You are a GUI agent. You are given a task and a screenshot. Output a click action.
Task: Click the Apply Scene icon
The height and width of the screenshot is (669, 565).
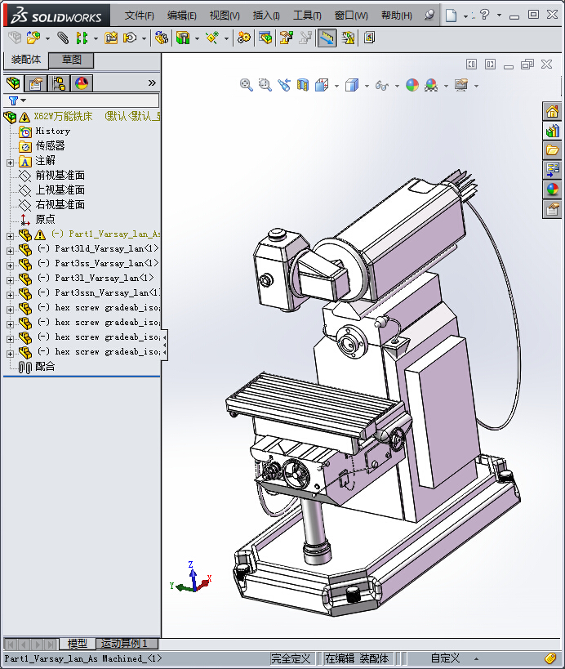(431, 85)
